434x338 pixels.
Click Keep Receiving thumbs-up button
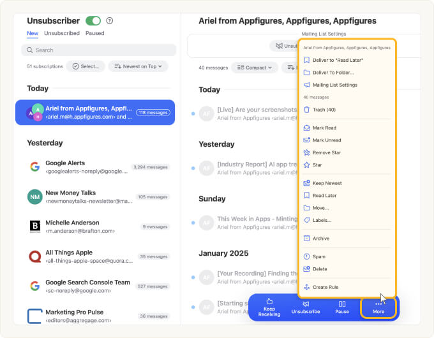[269, 307]
